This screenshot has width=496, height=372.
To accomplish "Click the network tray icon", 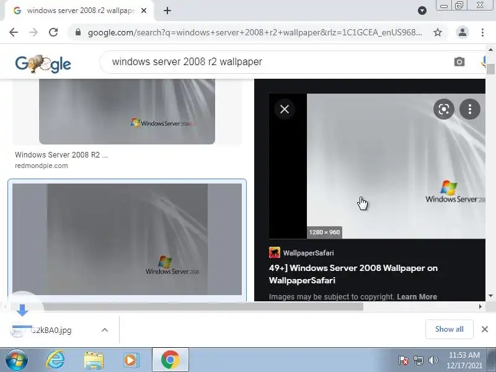I will [x=418, y=360].
